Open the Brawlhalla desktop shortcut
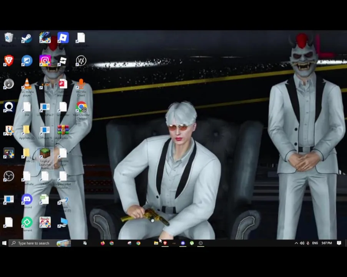 coord(27,179)
